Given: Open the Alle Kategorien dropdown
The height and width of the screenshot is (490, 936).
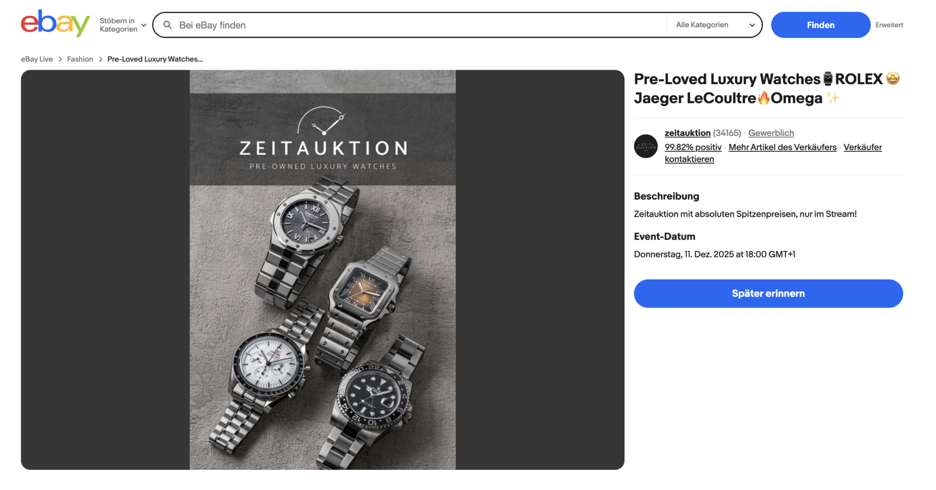Looking at the screenshot, I should pyautogui.click(x=714, y=25).
